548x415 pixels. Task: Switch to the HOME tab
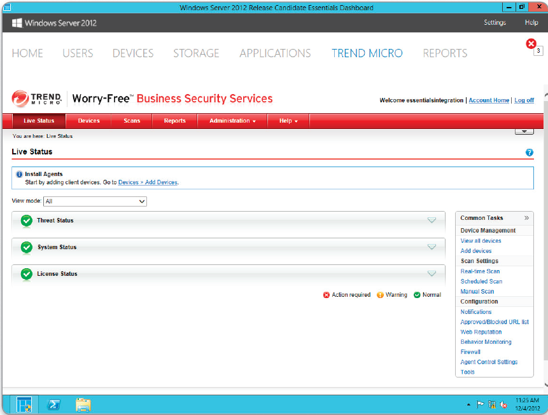click(27, 53)
